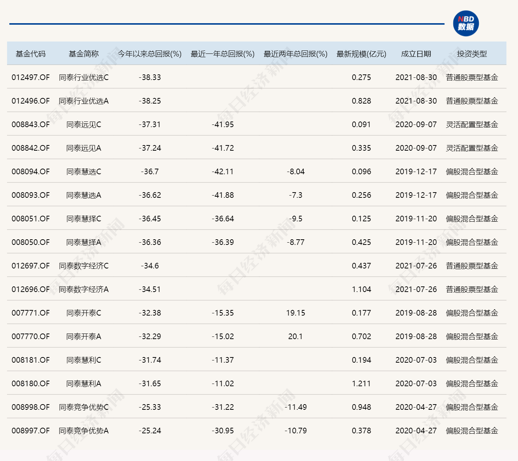Click fund name 同泰慧利C
Image resolution: width=518 pixels, height=461 pixels.
click(84, 360)
